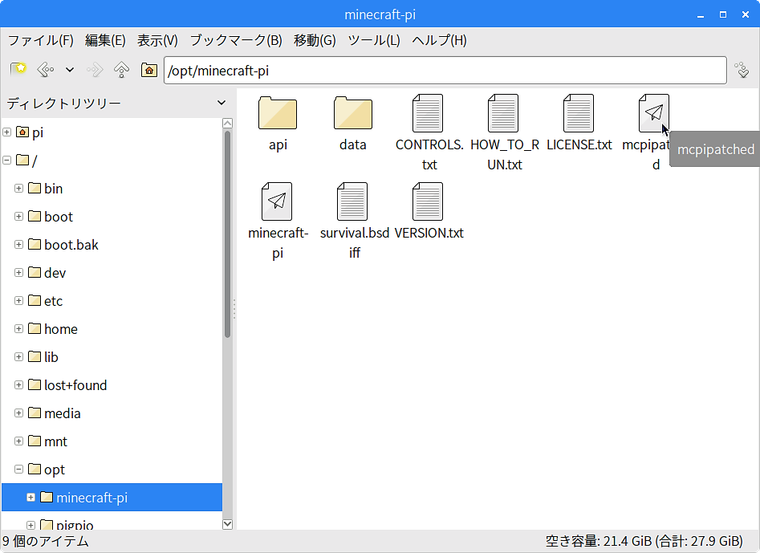760x553 pixels.
Task: Select the LICENSE.txt file icon
Action: (579, 113)
